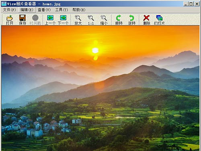Maximize the View图片查看器 window

point(191,4)
